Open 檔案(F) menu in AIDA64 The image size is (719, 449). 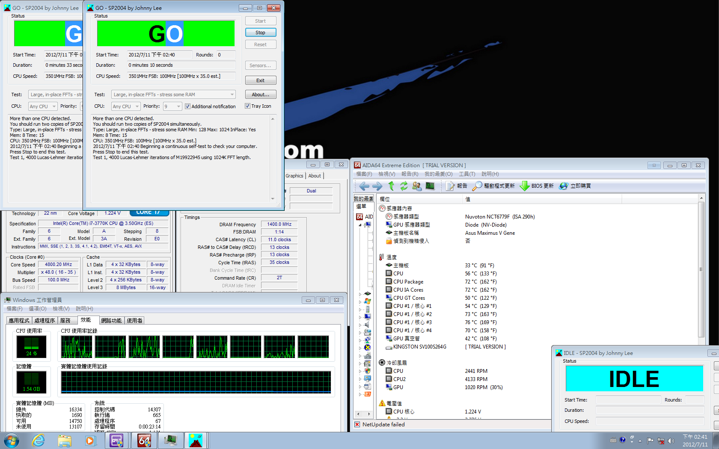click(x=364, y=174)
